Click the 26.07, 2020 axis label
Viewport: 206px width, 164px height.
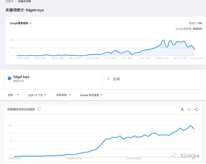[x=40, y=58]
